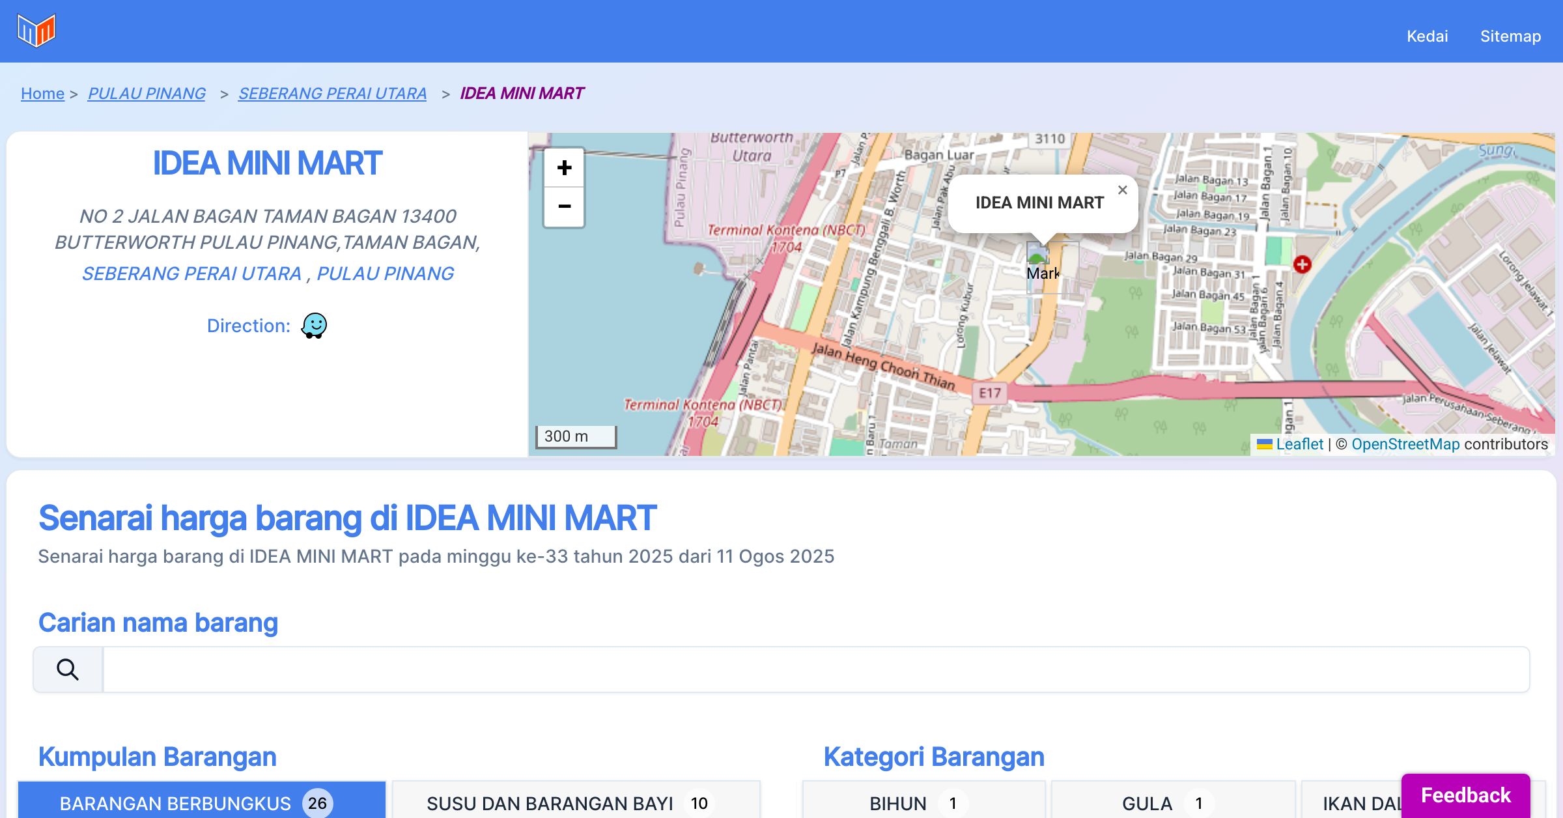This screenshot has height=818, width=1563.
Task: Click in the item name search field
Action: point(815,670)
